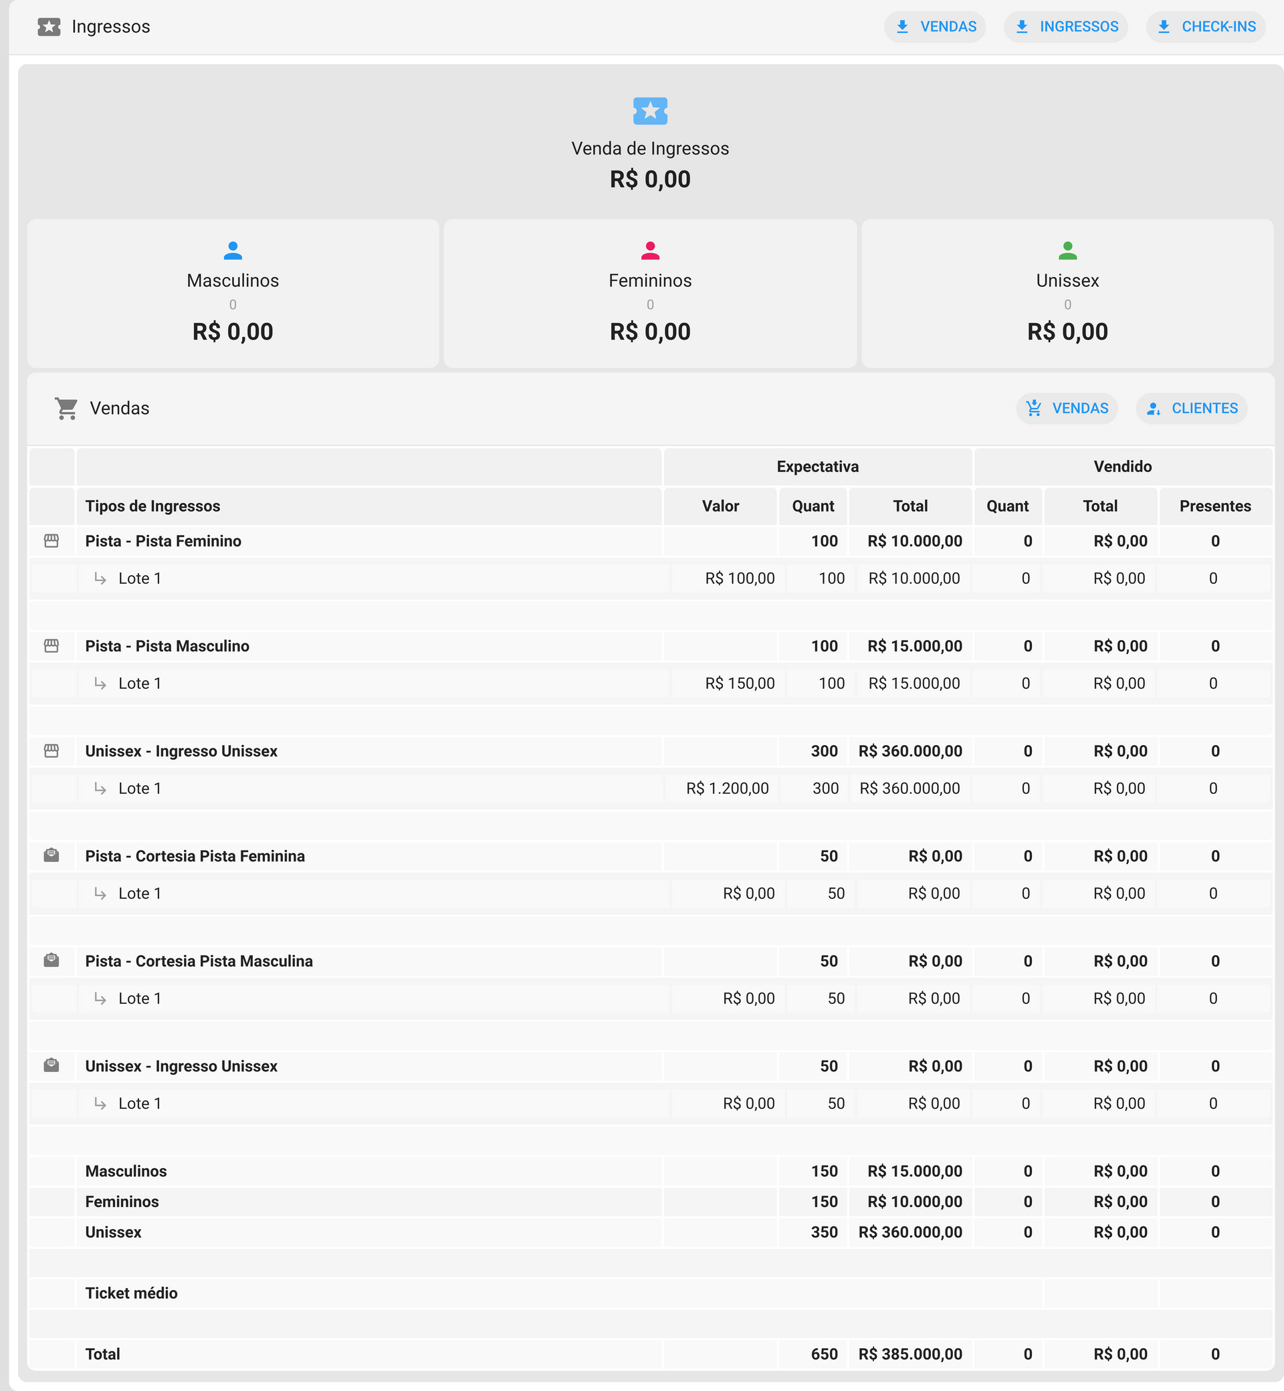Click the green Unissex person icon
Screen dimensions: 1284x1391
pyautogui.click(x=1067, y=250)
